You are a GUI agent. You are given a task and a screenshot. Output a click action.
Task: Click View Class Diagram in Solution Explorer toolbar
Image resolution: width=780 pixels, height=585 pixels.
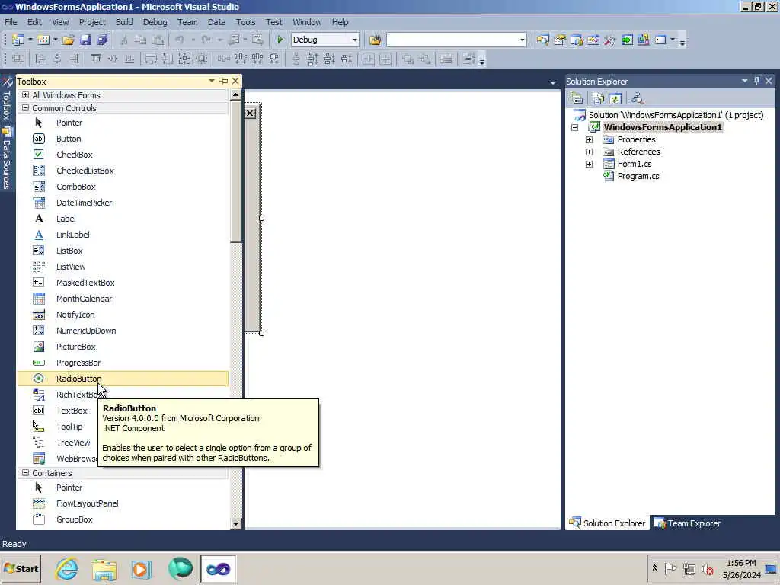click(638, 98)
